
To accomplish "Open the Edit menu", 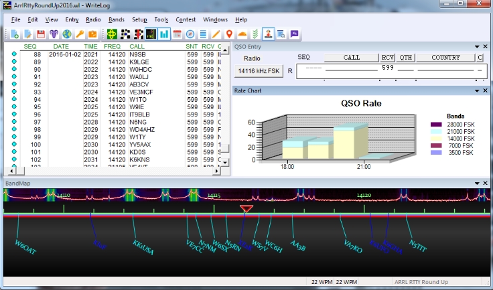I will [x=33, y=19].
